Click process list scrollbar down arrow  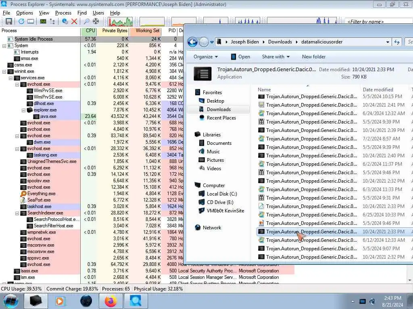[x=410, y=280]
